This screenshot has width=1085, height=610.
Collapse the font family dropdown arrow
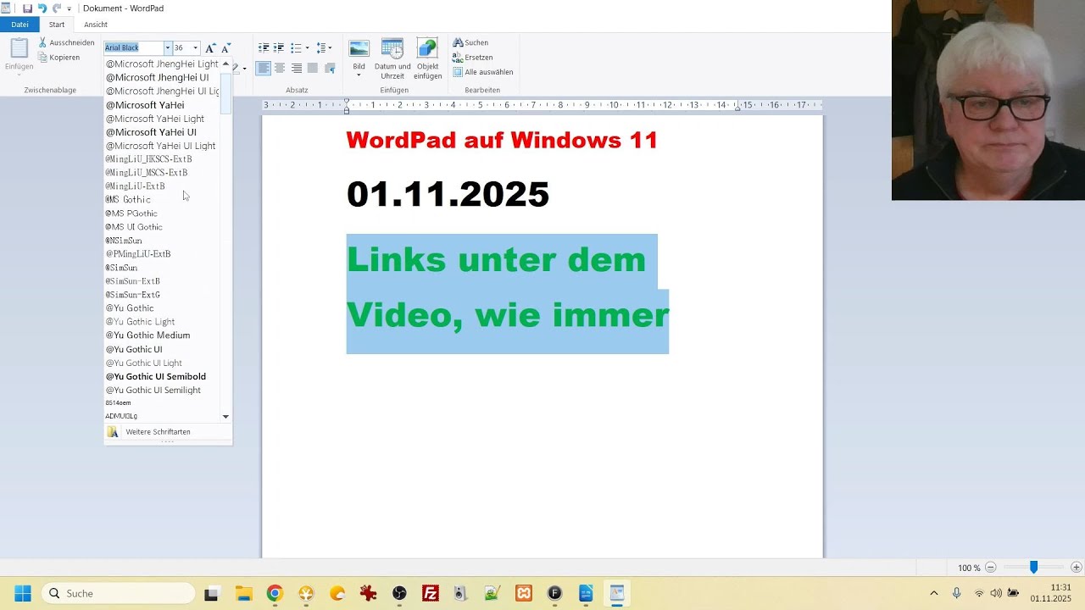168,47
